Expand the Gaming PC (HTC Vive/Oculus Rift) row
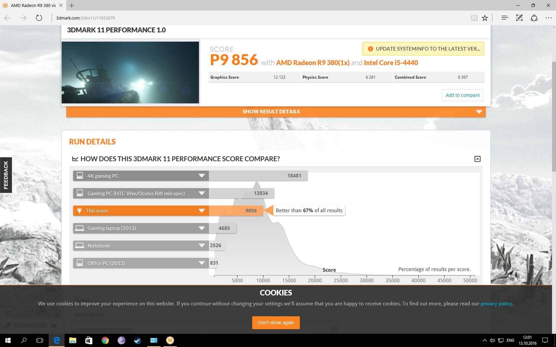556x347 pixels. pyautogui.click(x=141, y=193)
